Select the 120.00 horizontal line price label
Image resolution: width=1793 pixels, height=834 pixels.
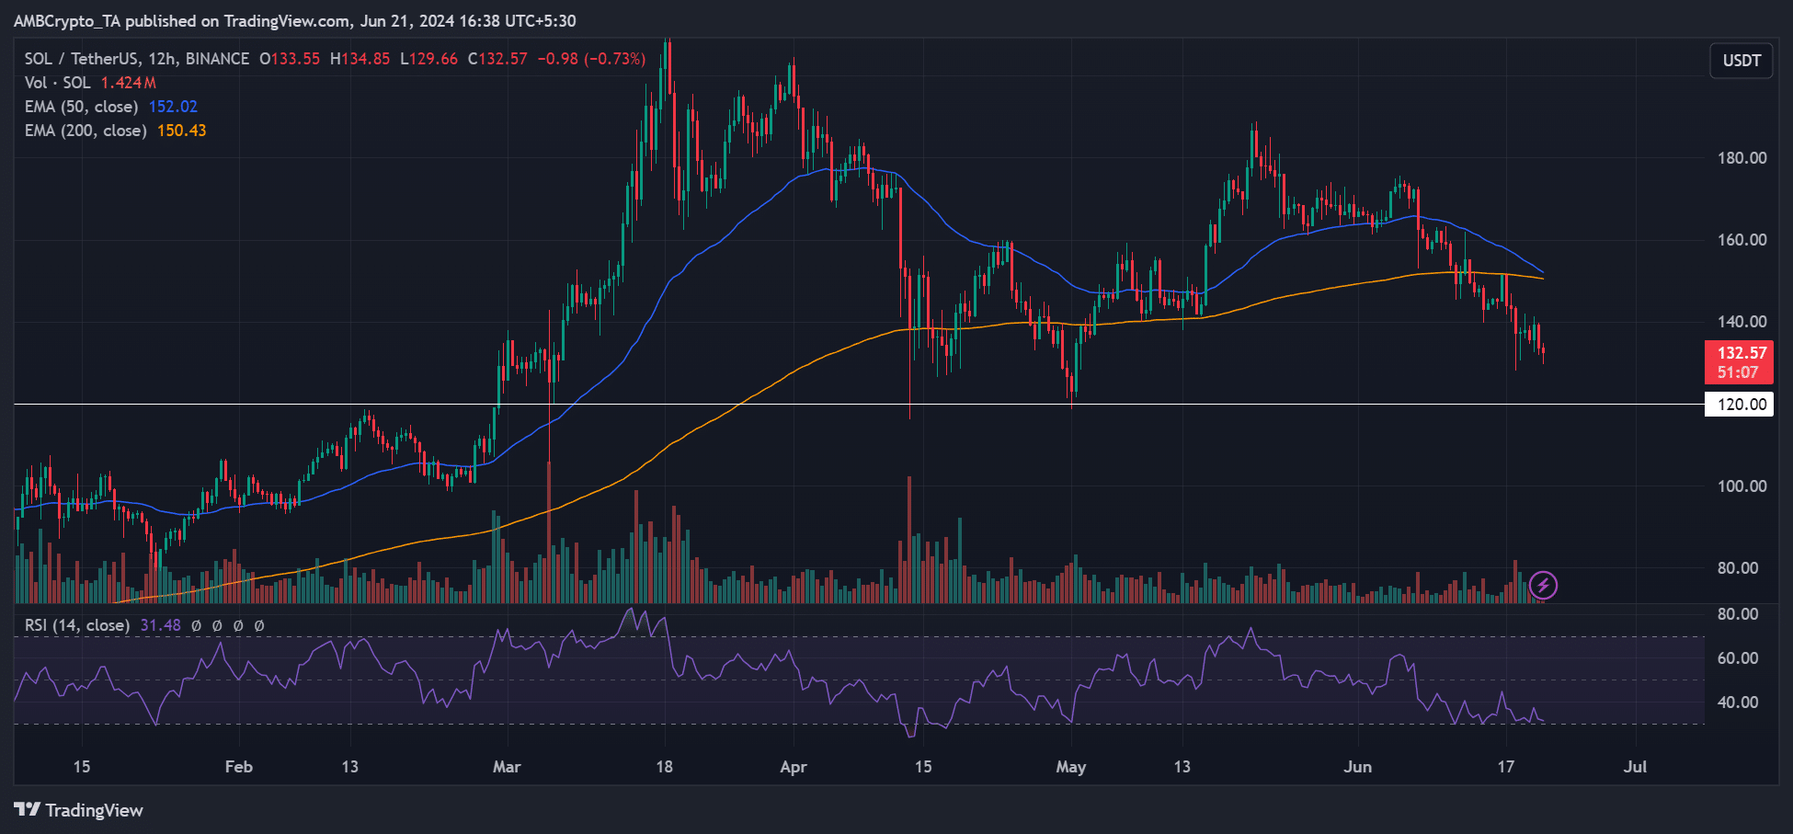click(1739, 404)
